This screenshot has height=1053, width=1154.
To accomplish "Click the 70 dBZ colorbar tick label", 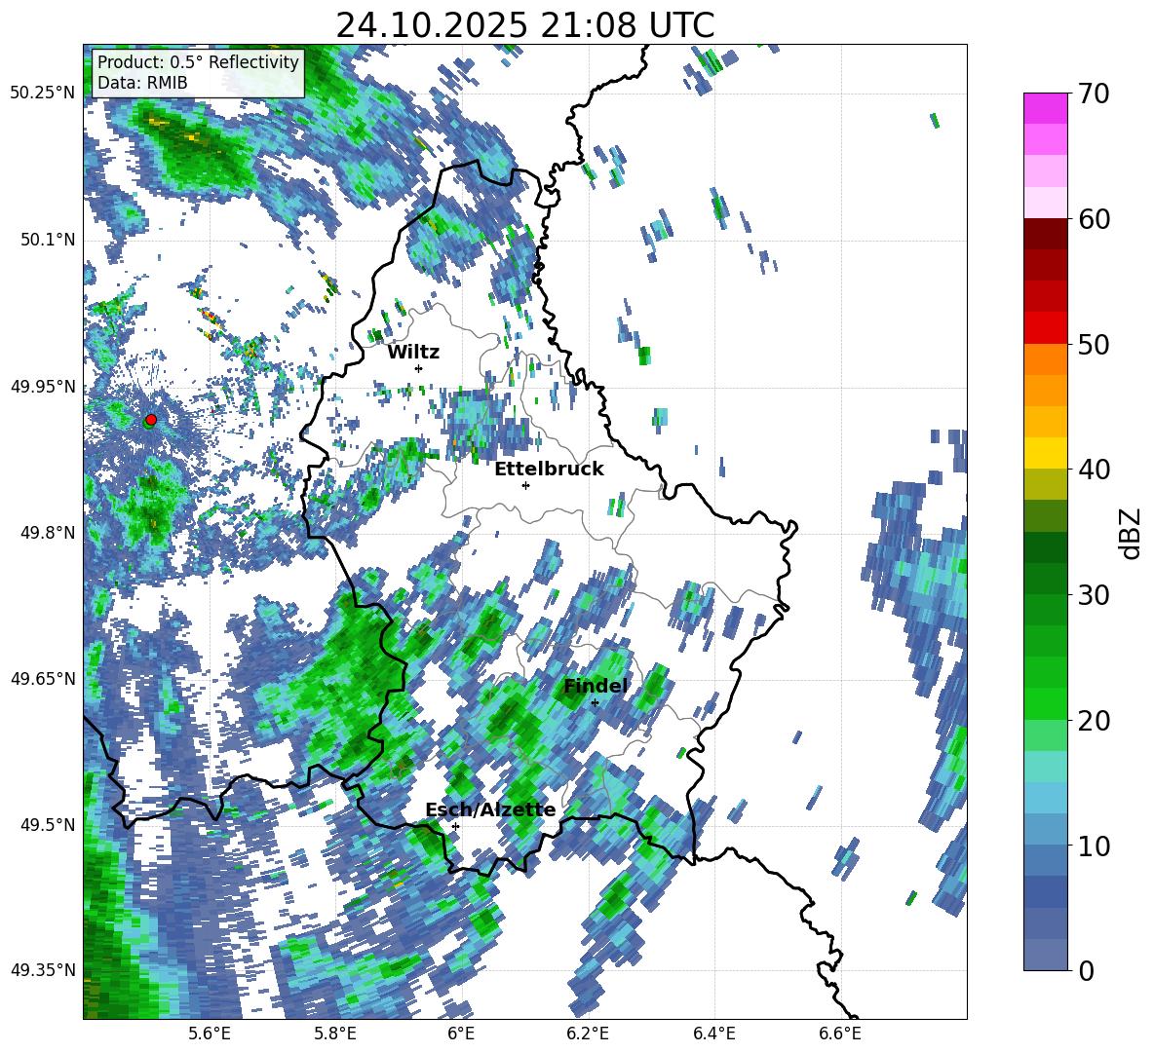I will point(1095,94).
